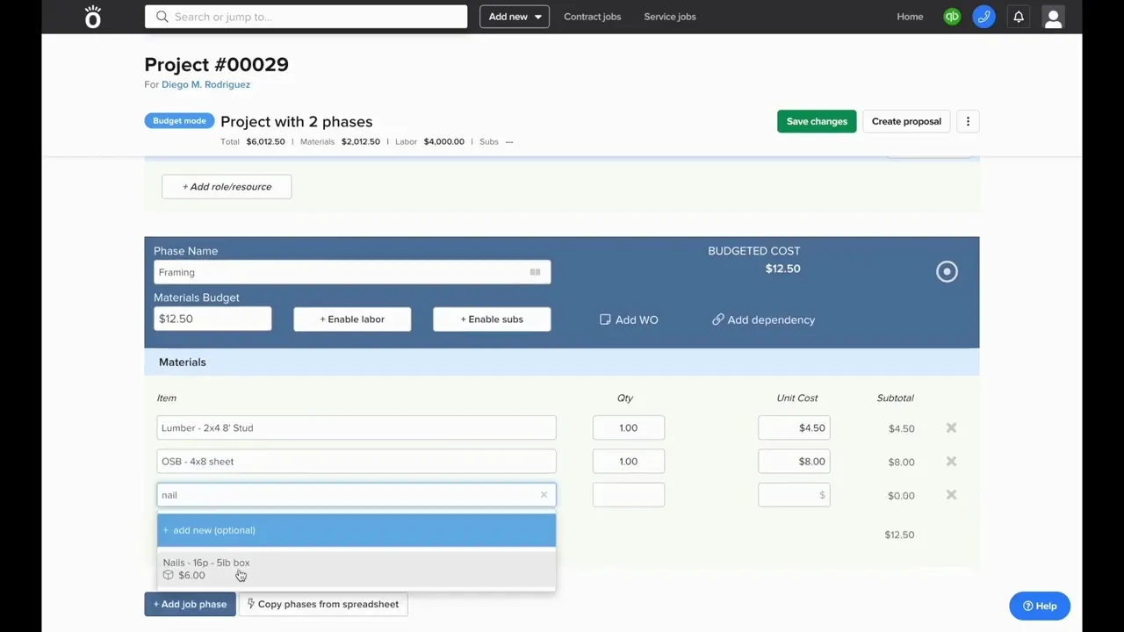This screenshot has height=632, width=1124.
Task: Open Service jobs page
Action: pyautogui.click(x=669, y=17)
